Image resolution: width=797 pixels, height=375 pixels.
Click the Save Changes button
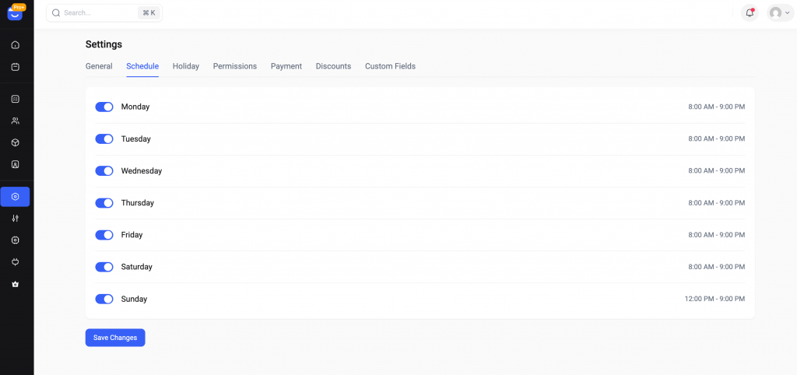pos(115,338)
